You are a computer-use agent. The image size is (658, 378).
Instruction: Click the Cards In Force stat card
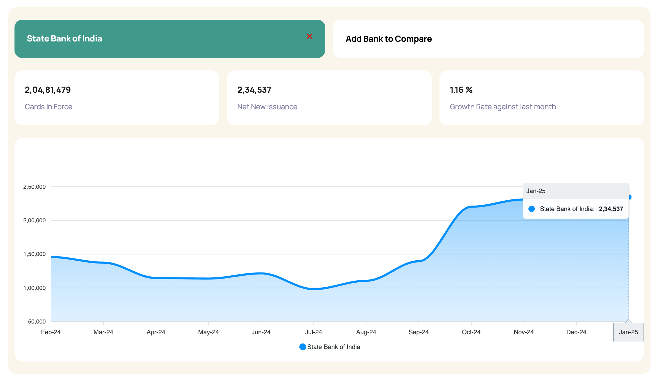(x=117, y=98)
